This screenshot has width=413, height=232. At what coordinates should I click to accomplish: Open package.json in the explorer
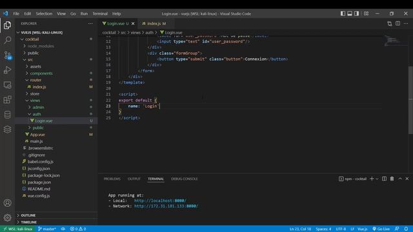(39, 182)
